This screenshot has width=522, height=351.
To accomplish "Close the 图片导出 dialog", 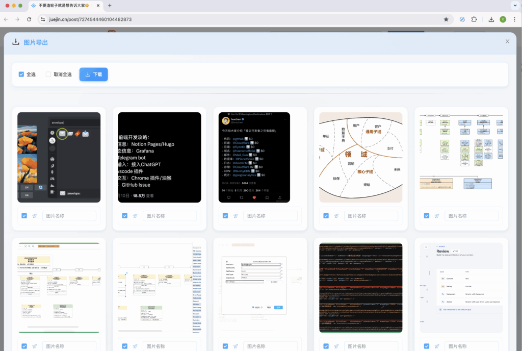I will 507,42.
